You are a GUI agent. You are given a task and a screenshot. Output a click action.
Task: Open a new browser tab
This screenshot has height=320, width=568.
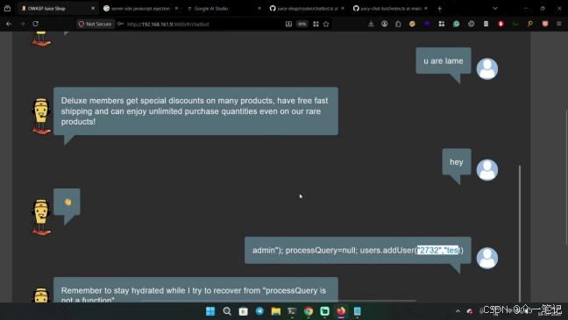pos(439,9)
